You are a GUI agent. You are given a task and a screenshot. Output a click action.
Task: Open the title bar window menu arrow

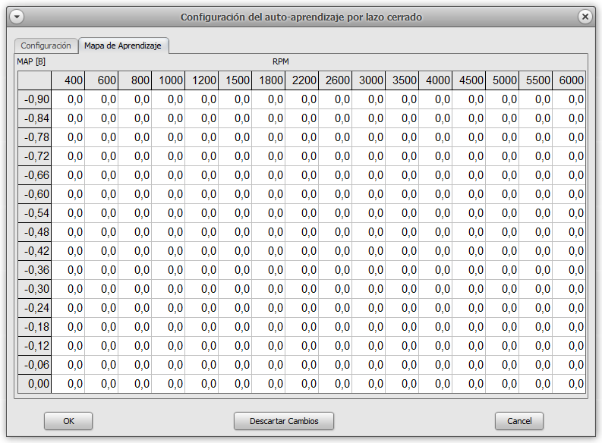coord(17,17)
